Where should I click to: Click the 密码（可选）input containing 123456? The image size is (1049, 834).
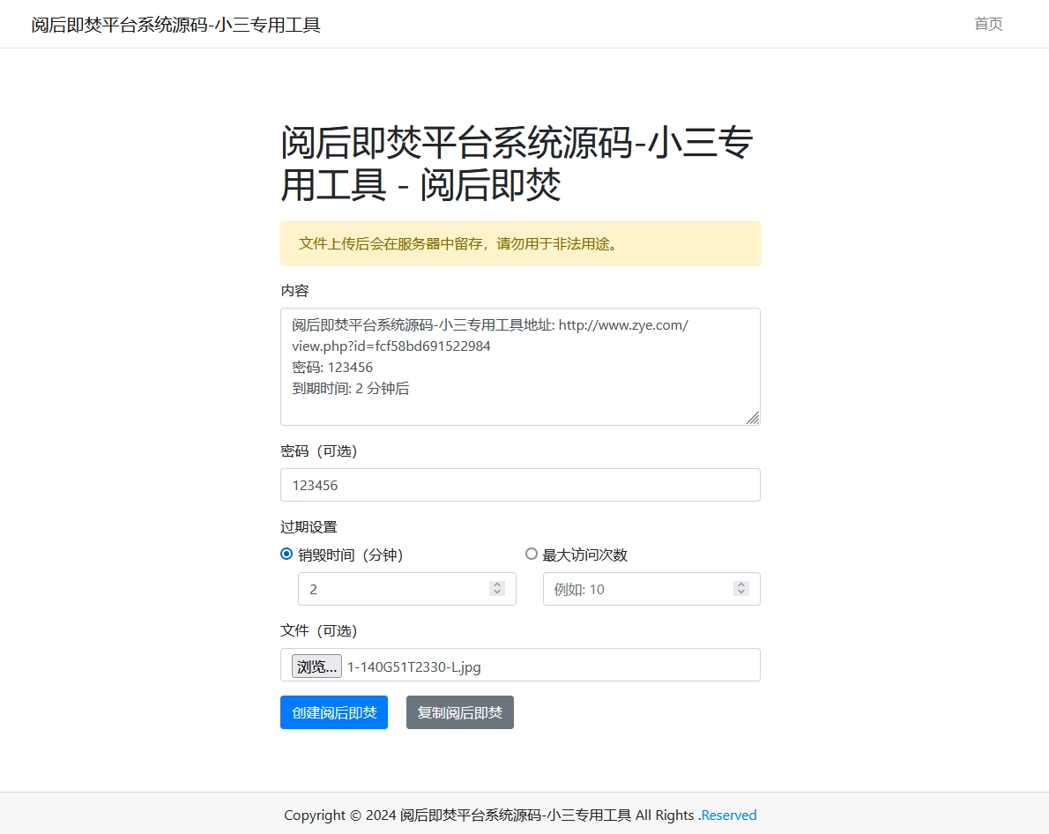click(520, 484)
